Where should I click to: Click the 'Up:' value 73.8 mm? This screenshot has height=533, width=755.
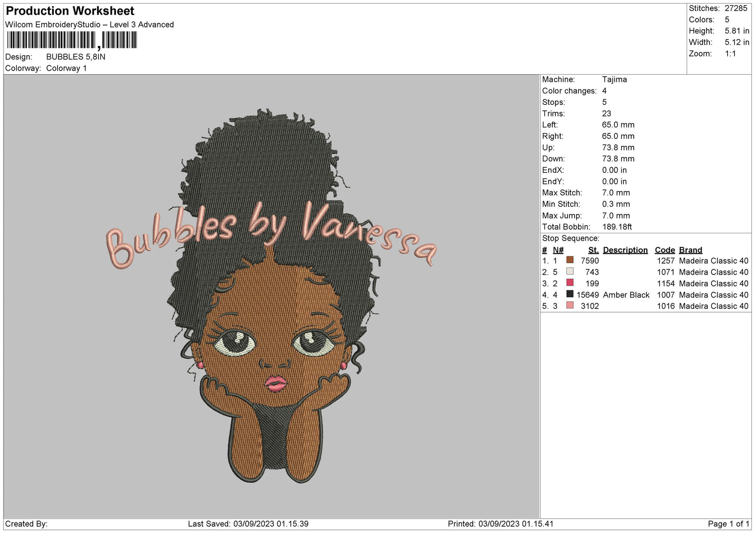[x=618, y=147]
